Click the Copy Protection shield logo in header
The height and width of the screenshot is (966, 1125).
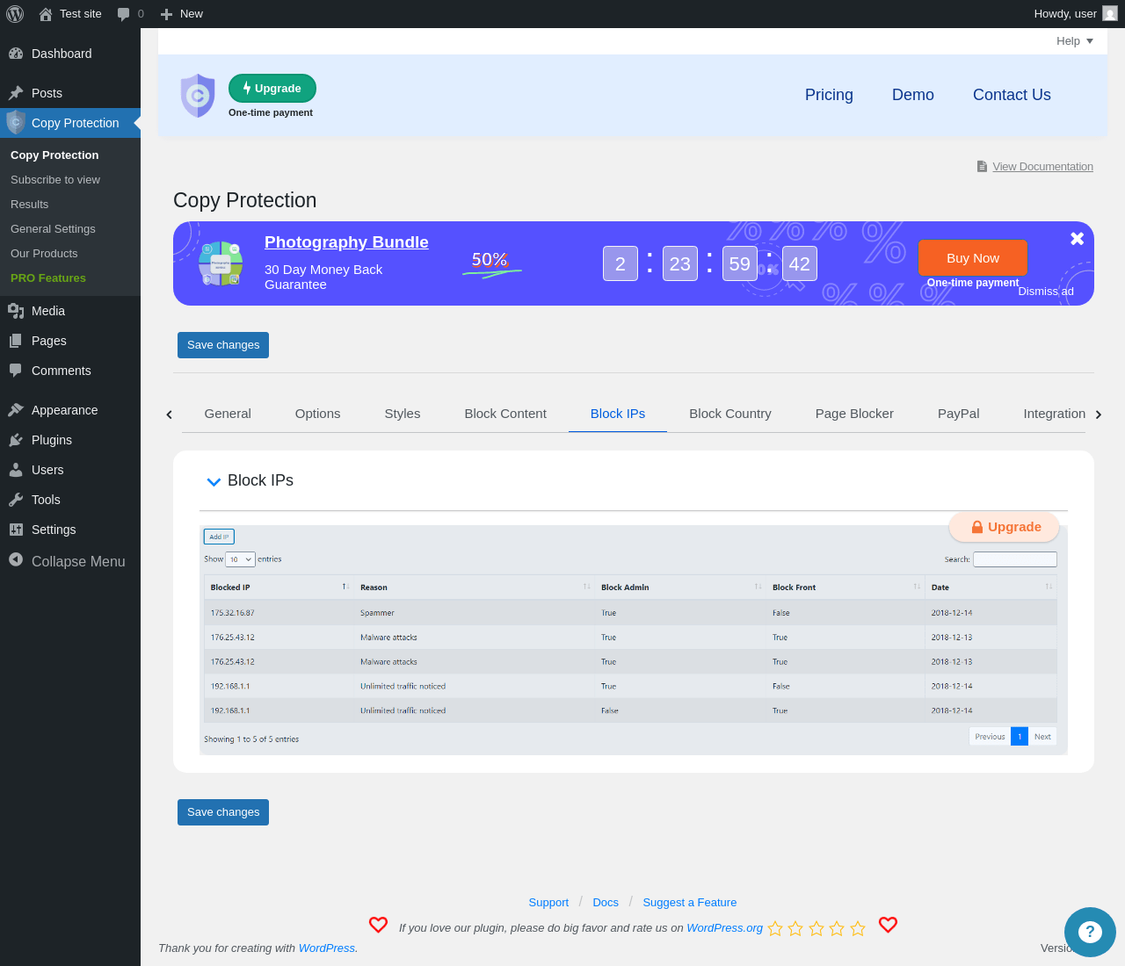[198, 96]
